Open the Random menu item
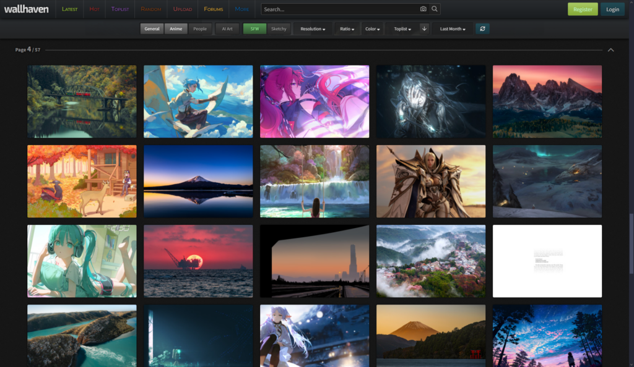634x367 pixels. (x=151, y=9)
